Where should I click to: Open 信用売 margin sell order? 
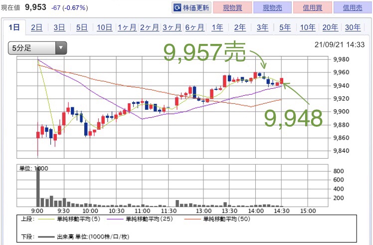pos(353,8)
